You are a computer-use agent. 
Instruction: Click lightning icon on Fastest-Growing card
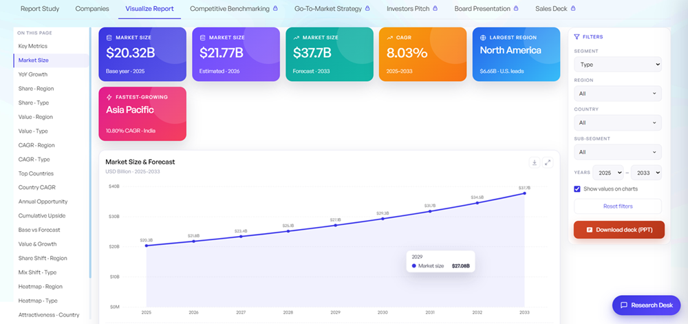point(109,97)
